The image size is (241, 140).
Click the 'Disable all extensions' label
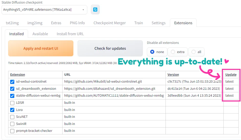pos(163,43)
